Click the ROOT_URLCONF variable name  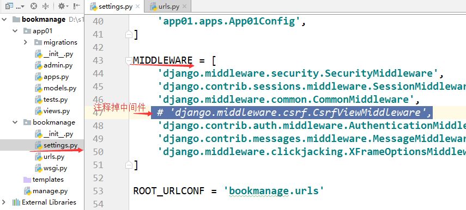169,191
